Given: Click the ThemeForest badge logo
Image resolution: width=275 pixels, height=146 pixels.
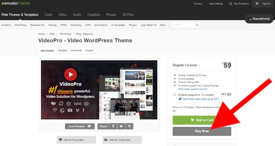Looking at the screenshot, I should point(259,19).
